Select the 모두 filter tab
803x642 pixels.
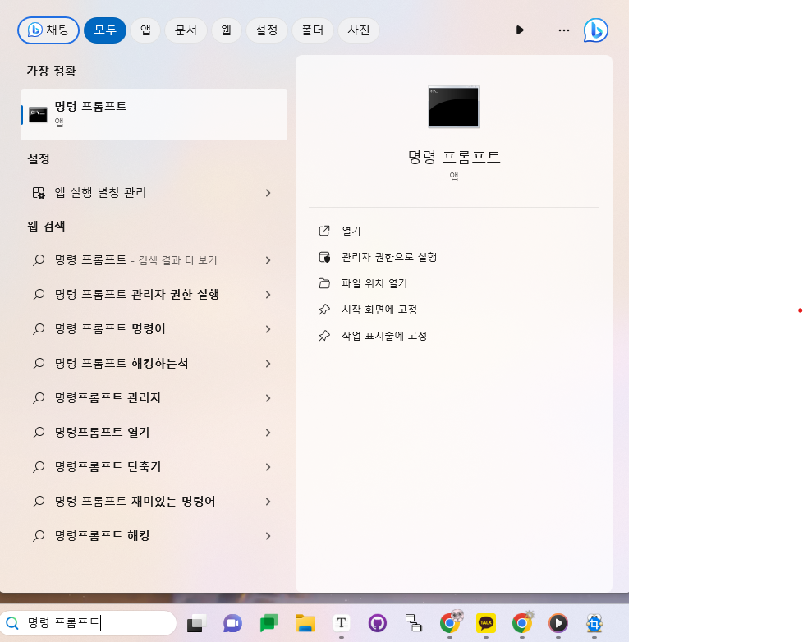pos(105,30)
